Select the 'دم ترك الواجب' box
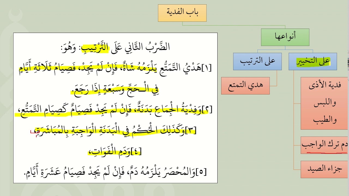The image size is (349, 196). tap(325, 145)
